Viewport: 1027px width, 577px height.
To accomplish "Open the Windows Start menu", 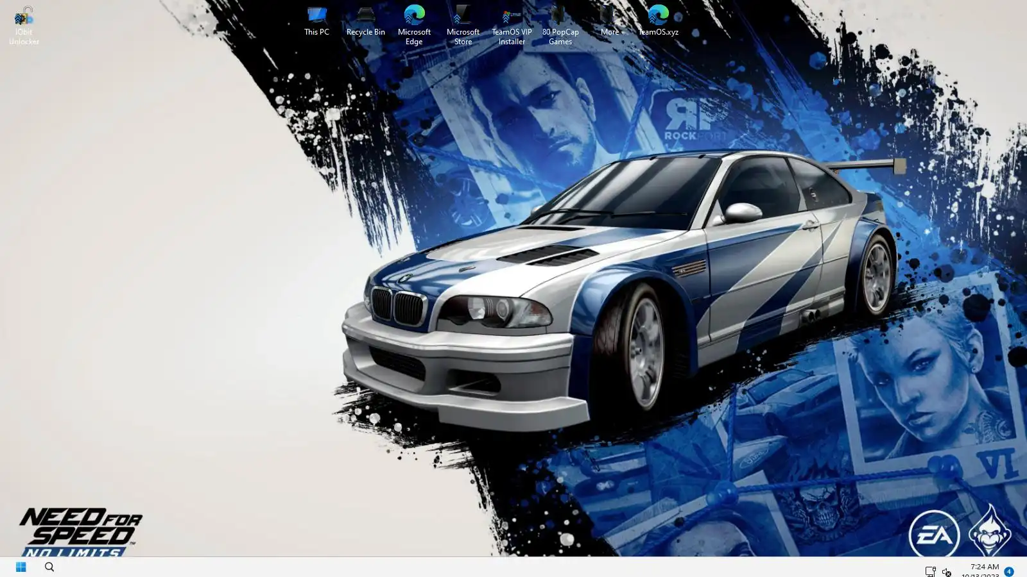I will (x=21, y=567).
